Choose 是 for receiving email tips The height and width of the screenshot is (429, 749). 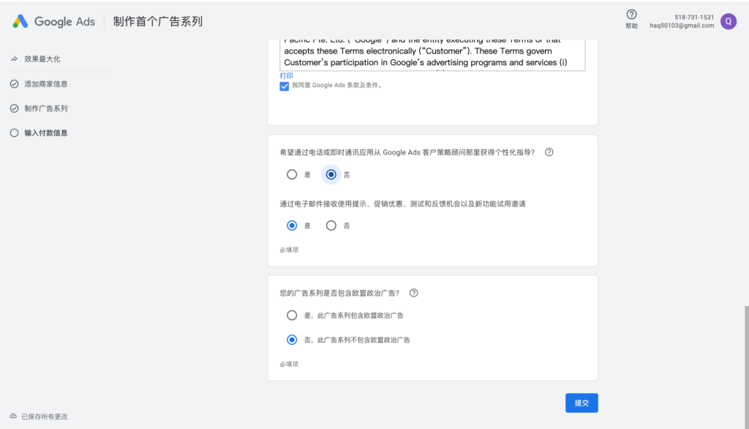click(292, 225)
